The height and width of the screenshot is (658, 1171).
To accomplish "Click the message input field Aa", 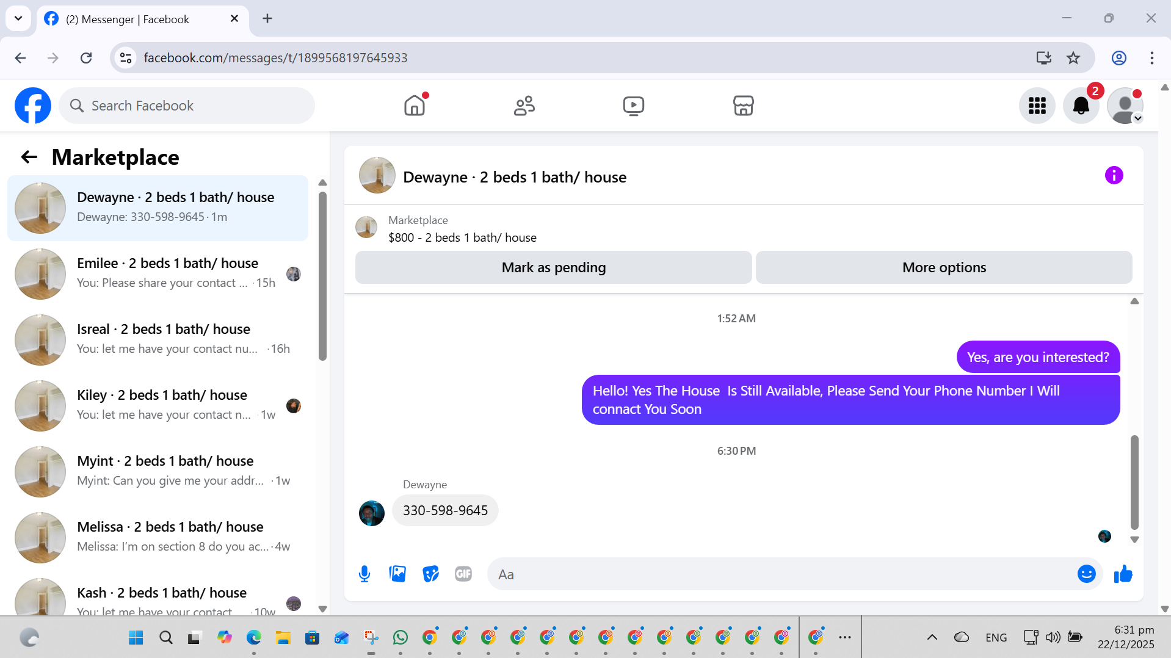I will pos(781,574).
